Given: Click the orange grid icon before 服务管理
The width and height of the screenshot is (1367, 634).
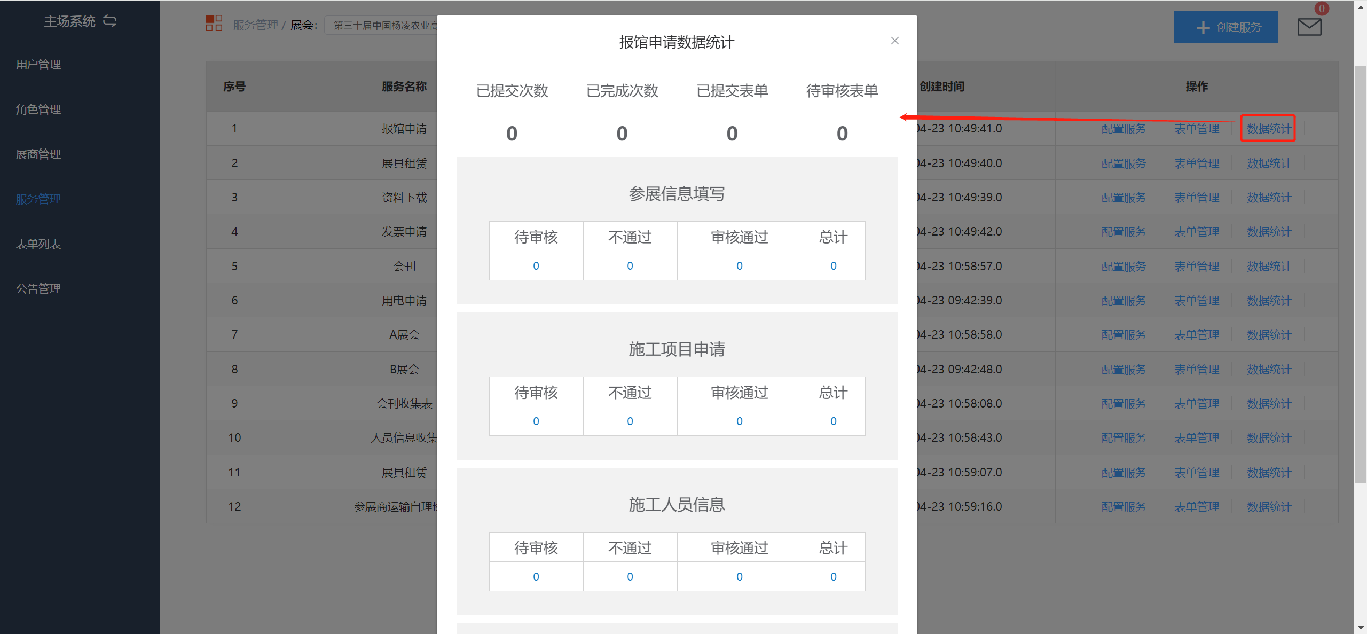Looking at the screenshot, I should pyautogui.click(x=214, y=23).
